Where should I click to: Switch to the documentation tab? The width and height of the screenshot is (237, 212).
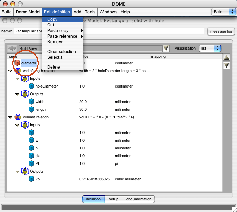coord(138,199)
